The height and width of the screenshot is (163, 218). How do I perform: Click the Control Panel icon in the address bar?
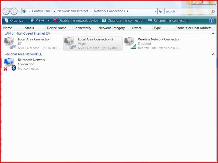tap(24, 11)
